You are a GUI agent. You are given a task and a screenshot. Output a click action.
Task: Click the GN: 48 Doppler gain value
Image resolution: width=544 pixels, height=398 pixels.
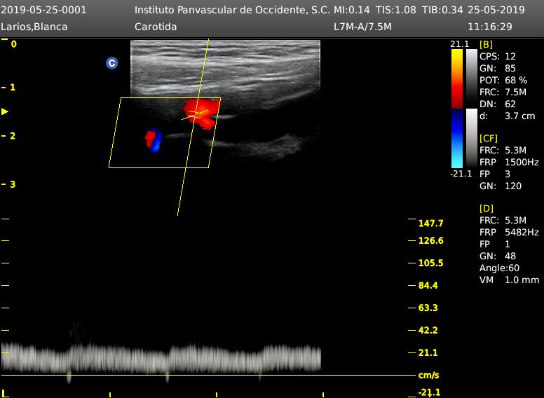498,256
